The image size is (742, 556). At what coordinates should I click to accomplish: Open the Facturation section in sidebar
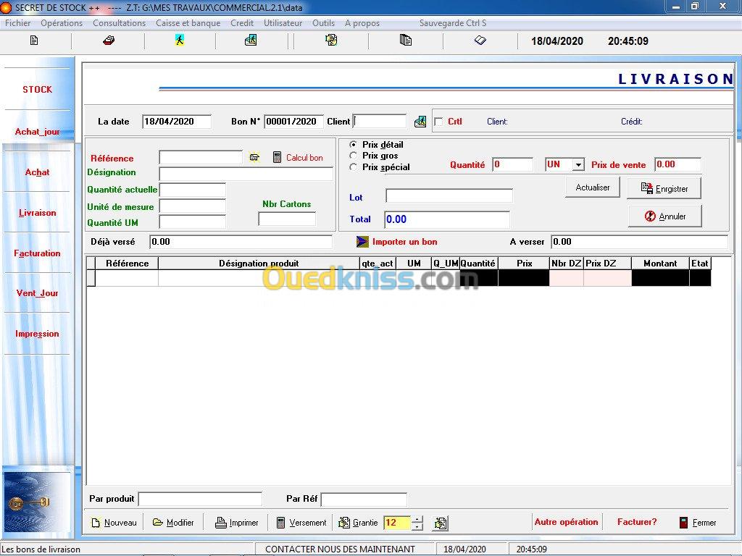click(x=37, y=253)
